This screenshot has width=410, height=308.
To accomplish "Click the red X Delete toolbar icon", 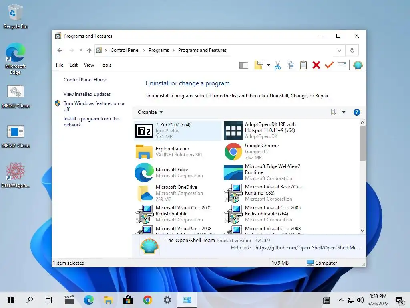I will 316,65.
